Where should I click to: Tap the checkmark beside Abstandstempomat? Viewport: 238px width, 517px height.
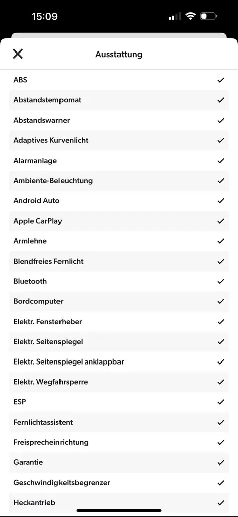[x=221, y=100]
